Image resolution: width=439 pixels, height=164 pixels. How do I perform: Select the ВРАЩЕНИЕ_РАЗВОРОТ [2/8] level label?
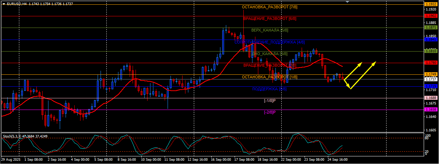coord(270,65)
